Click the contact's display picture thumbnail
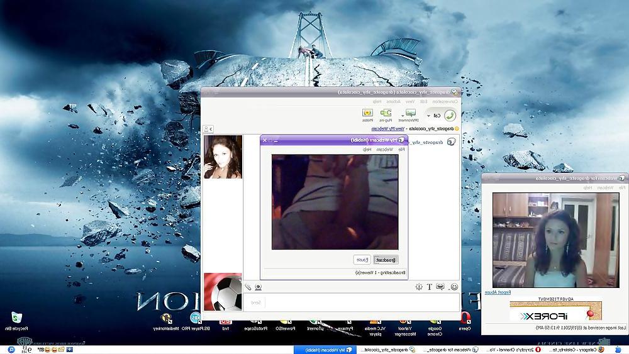The width and height of the screenshot is (629, 354). point(223,157)
